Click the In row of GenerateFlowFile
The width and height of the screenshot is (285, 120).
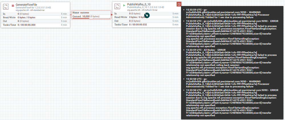[35, 14]
